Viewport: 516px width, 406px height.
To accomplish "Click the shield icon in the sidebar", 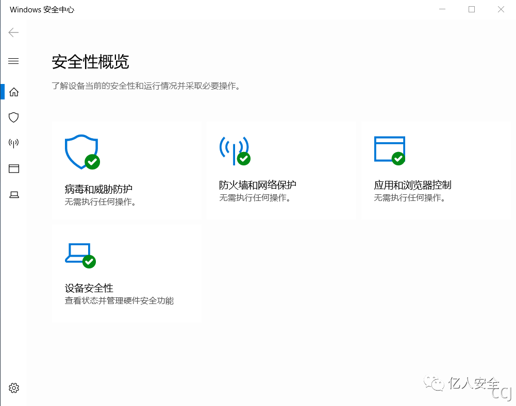I will click(13, 117).
